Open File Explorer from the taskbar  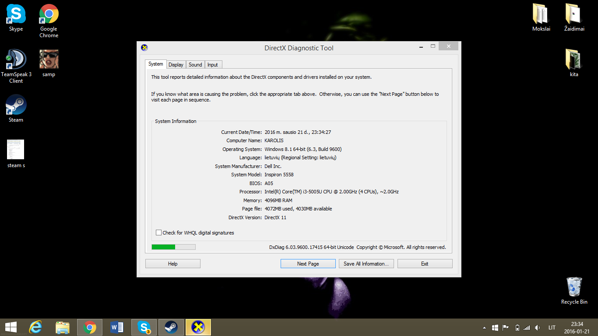[63, 327]
